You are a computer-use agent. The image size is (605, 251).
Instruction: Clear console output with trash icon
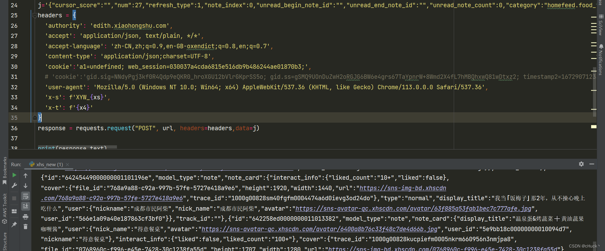coord(26,227)
